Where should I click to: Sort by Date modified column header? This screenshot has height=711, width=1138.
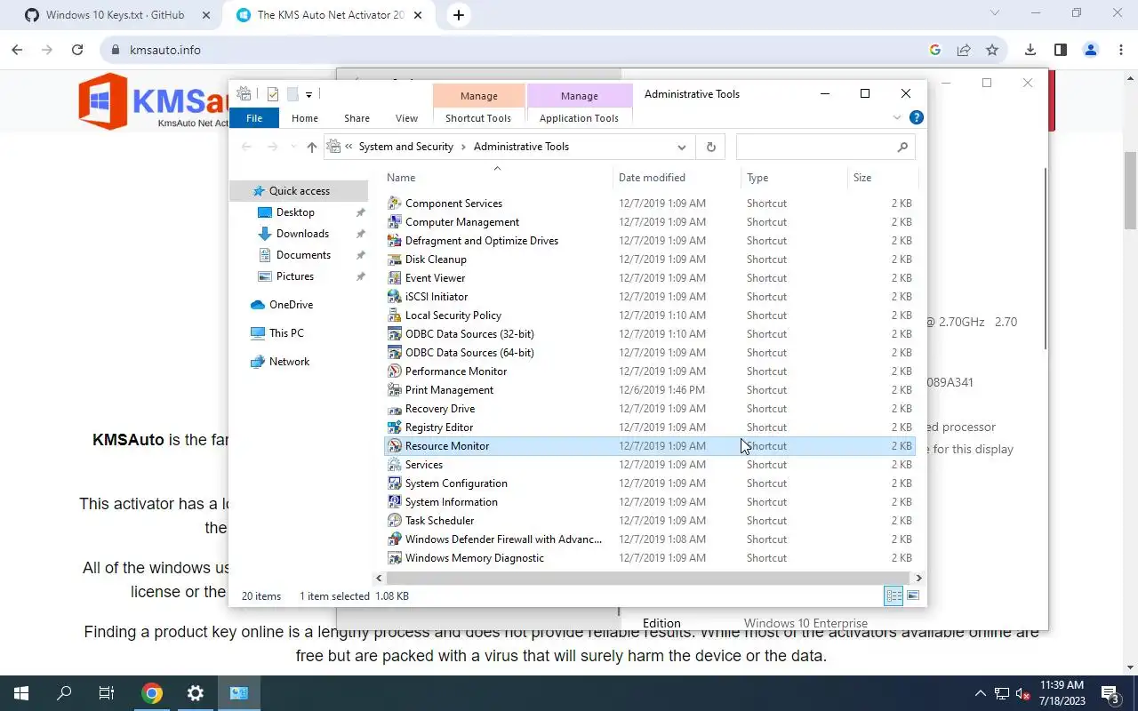tap(677, 178)
